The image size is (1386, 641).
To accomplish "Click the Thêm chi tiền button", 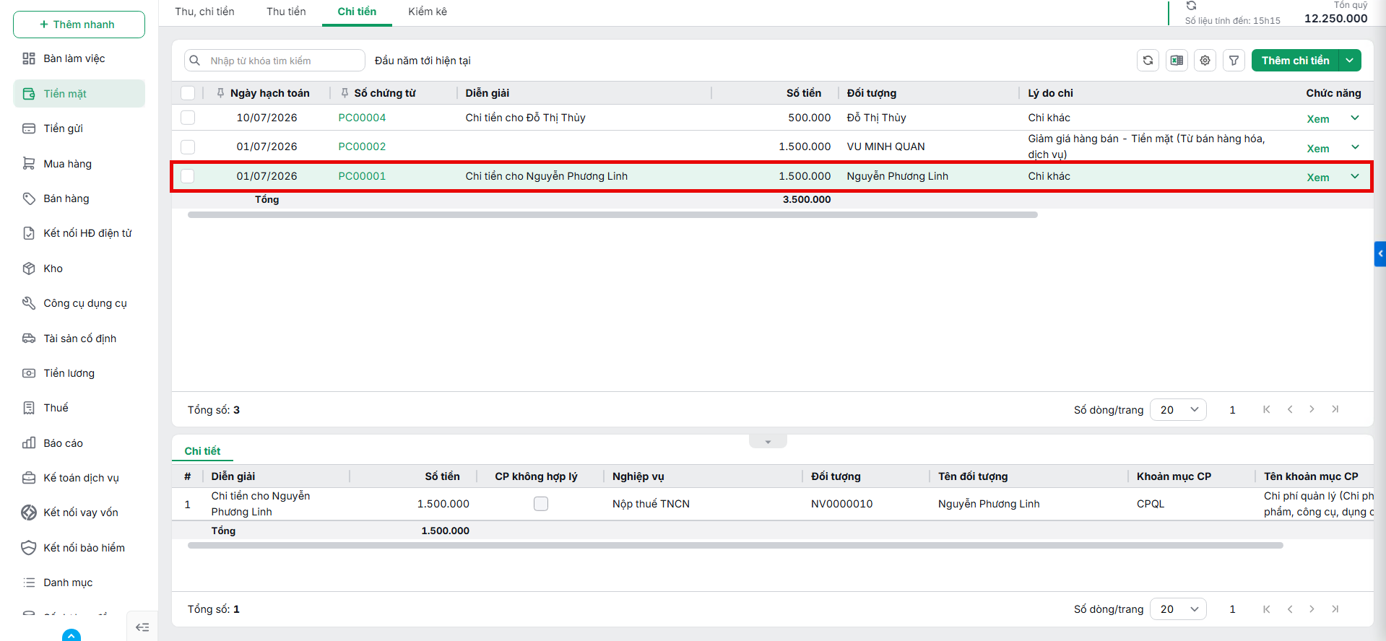I will (1295, 61).
